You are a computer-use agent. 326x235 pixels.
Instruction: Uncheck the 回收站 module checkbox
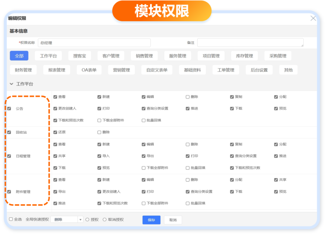click(x=9, y=132)
